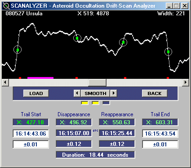This screenshot has width=191, height=168.
Task: Click the dark blue indicator box
Action: (x=106, y=103)
